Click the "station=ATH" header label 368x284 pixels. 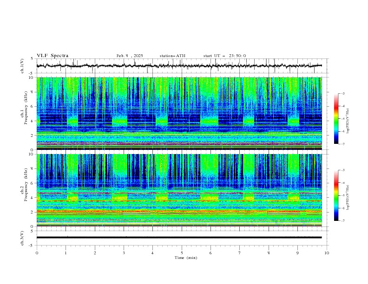[x=172, y=56]
